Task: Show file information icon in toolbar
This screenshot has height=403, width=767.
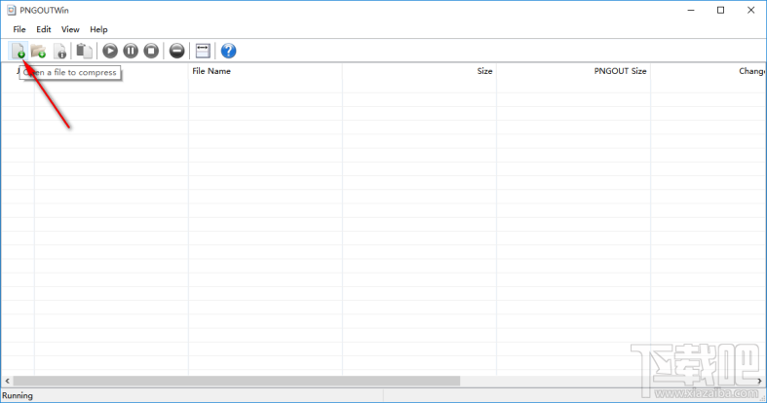Action: [59, 51]
